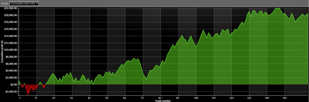
Task: Click the $12,000.00 y-axis label
Action: (11, 43)
